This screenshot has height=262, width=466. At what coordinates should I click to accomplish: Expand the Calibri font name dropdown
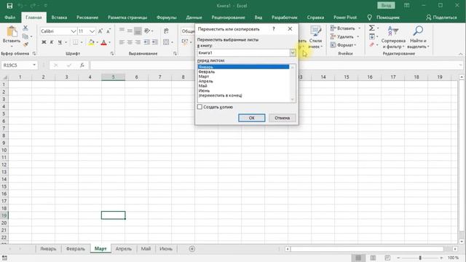click(x=73, y=31)
